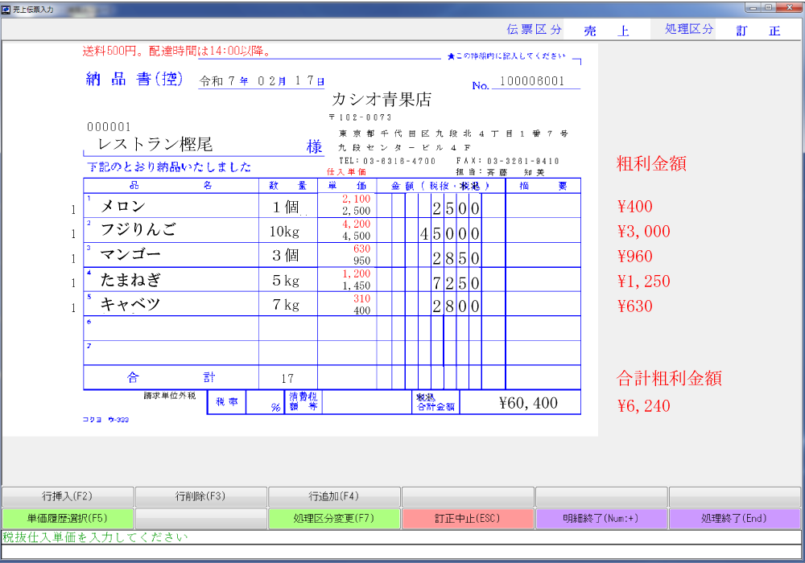This screenshot has width=805, height=563.
Task: Finish details with 明細終了(Num:+)
Action: click(601, 518)
